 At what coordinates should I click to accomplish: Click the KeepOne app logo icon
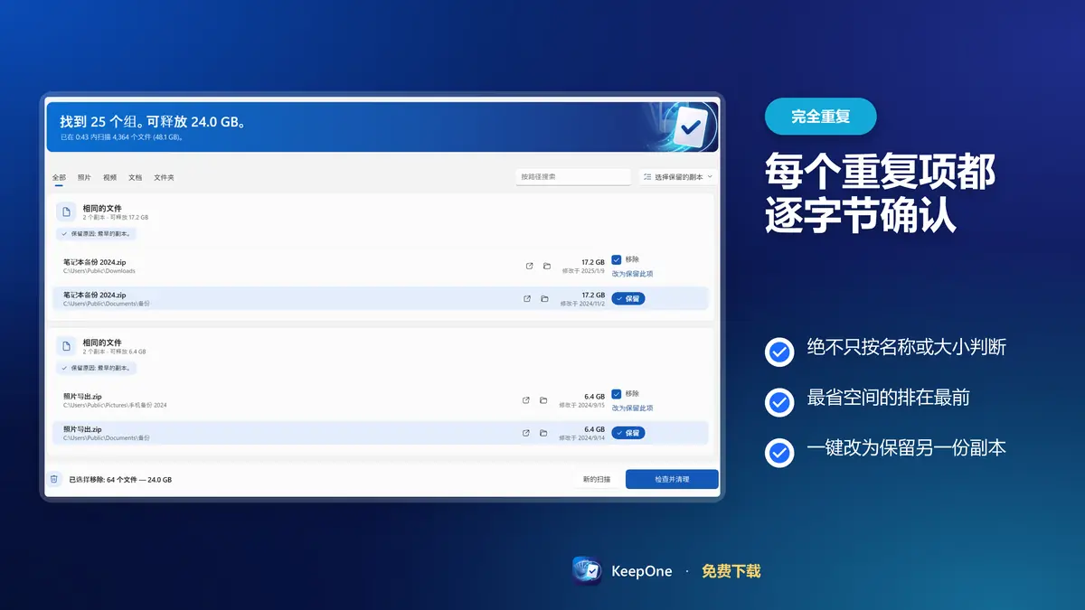[x=588, y=571]
